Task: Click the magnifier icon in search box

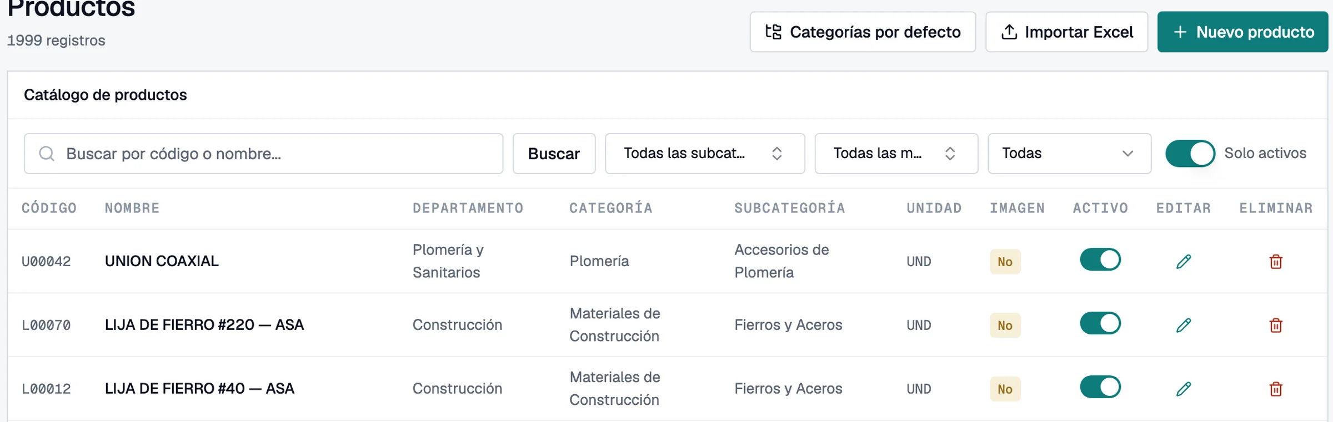Action: click(x=47, y=154)
